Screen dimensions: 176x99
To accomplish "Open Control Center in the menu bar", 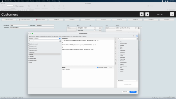I will coord(168,1).
